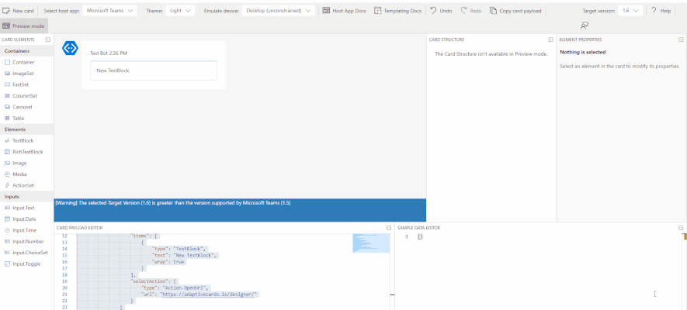Click the New card button
This screenshot has height=310, width=687.
tap(18, 11)
